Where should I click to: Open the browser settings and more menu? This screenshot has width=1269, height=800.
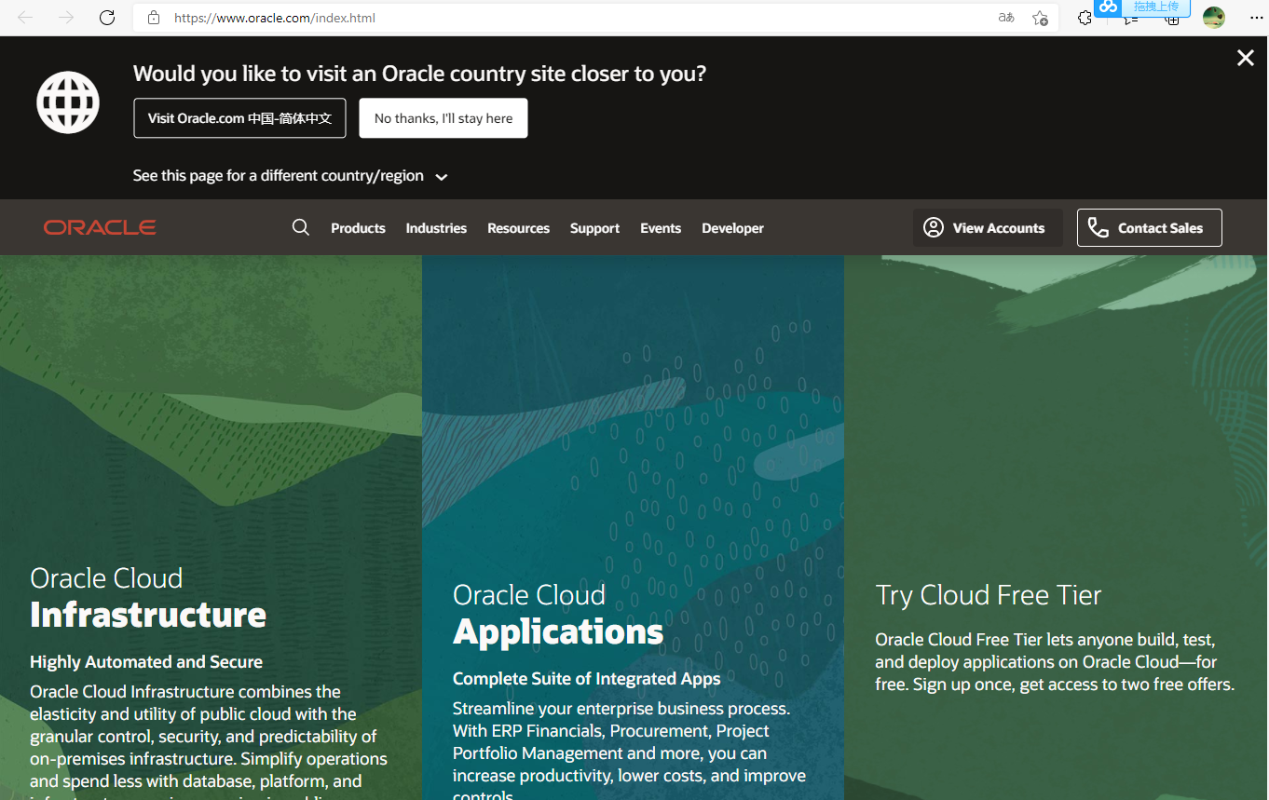(x=1256, y=18)
